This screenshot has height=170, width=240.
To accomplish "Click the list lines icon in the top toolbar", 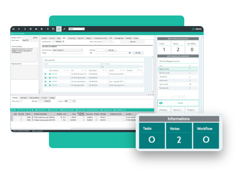I will click(x=30, y=29).
